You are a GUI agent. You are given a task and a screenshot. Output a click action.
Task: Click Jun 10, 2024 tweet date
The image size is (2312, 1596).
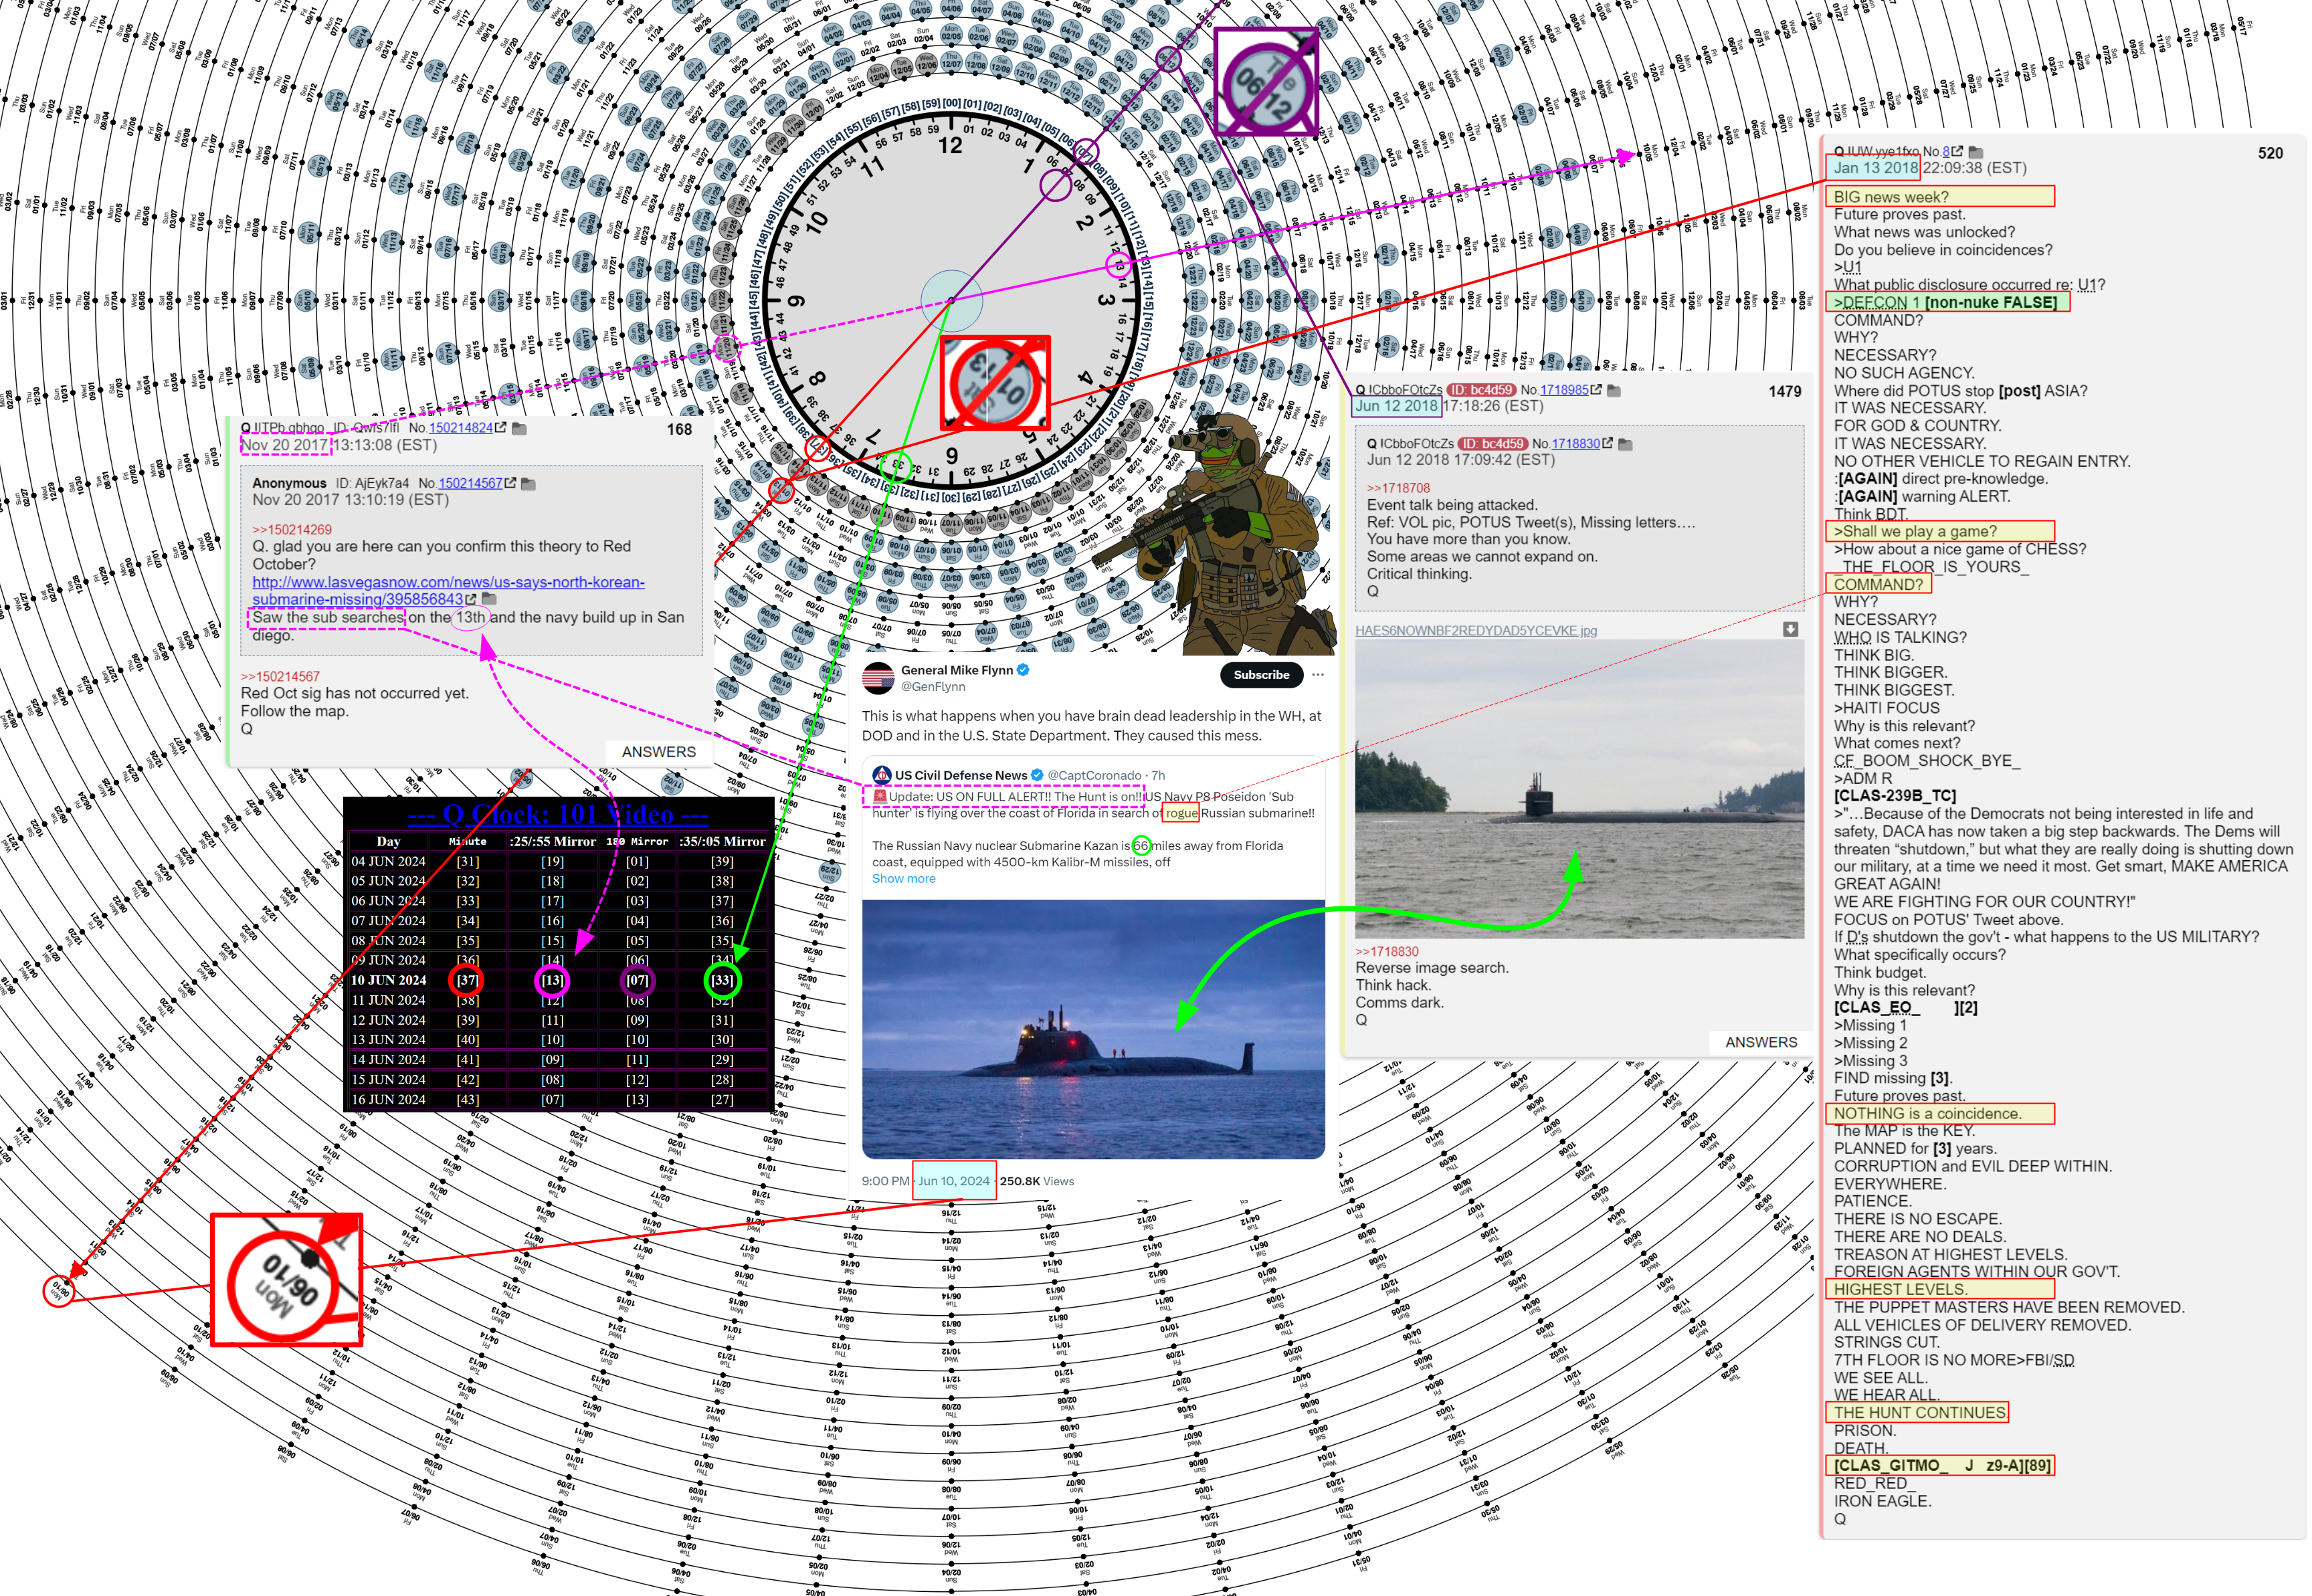tap(954, 1181)
